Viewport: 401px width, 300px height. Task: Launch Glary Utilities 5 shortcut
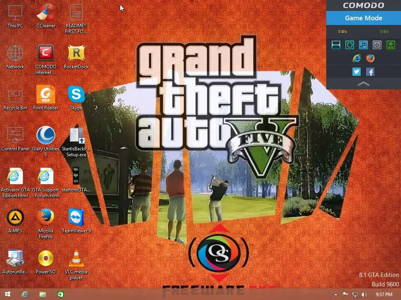click(45, 142)
